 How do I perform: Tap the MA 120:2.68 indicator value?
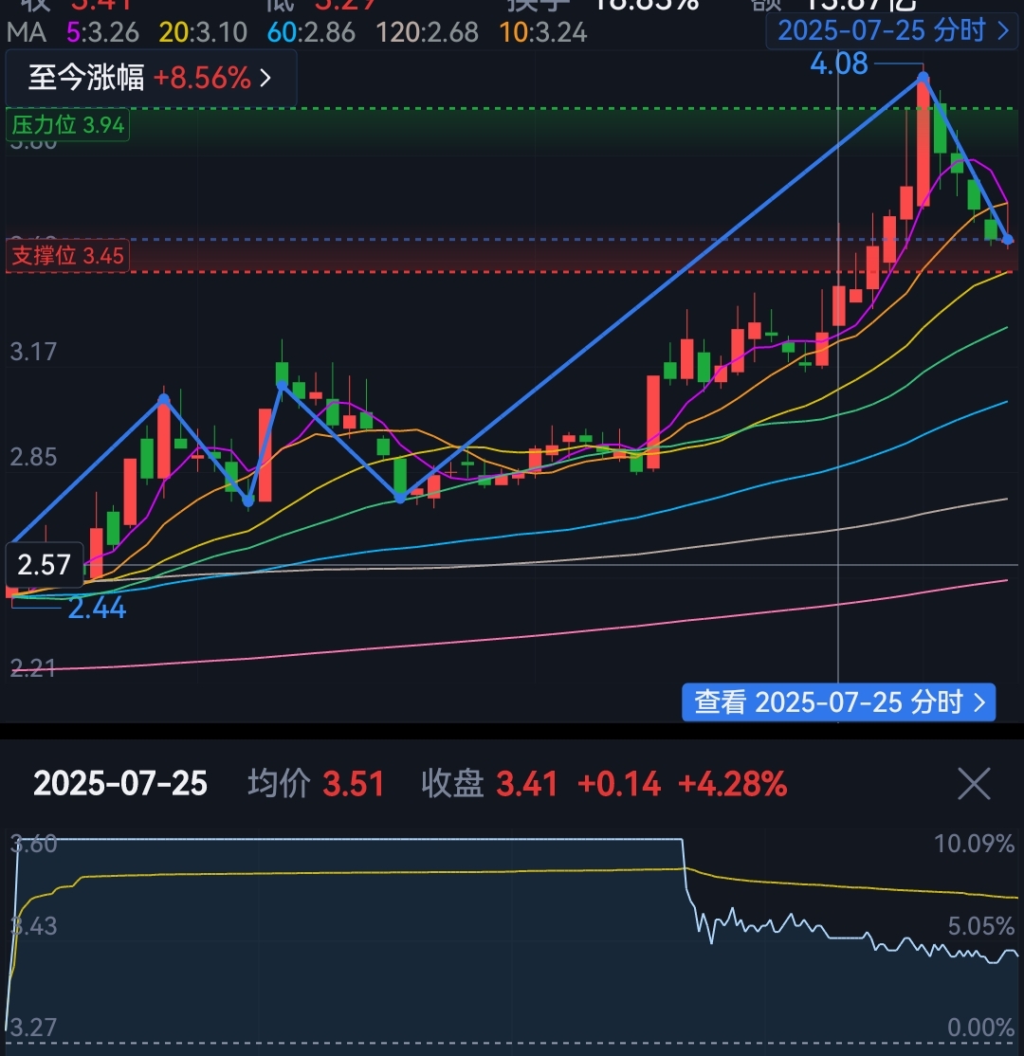click(x=427, y=32)
